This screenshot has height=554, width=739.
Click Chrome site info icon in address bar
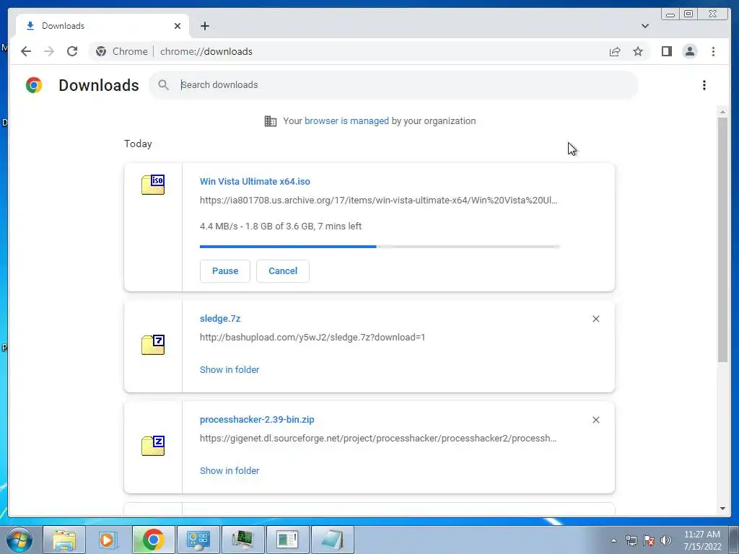point(101,51)
